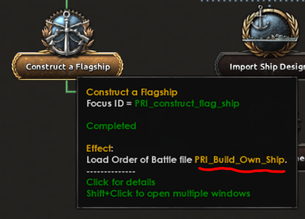Select the Import Ship Designs warship emblem

(x=270, y=31)
